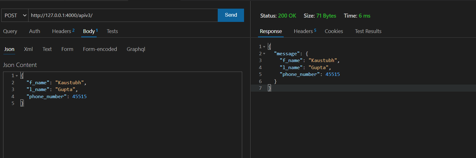The image size is (476, 158).
Task: Switch to the Auth tab
Action: [35, 31]
